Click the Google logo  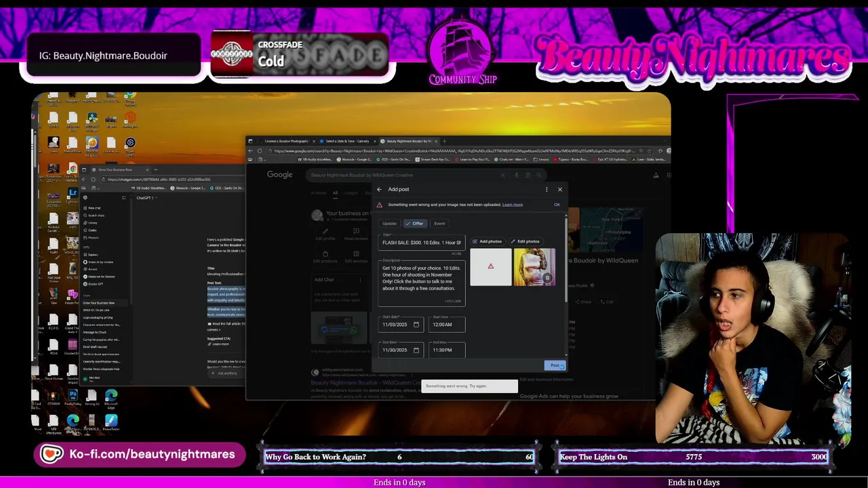click(x=279, y=175)
